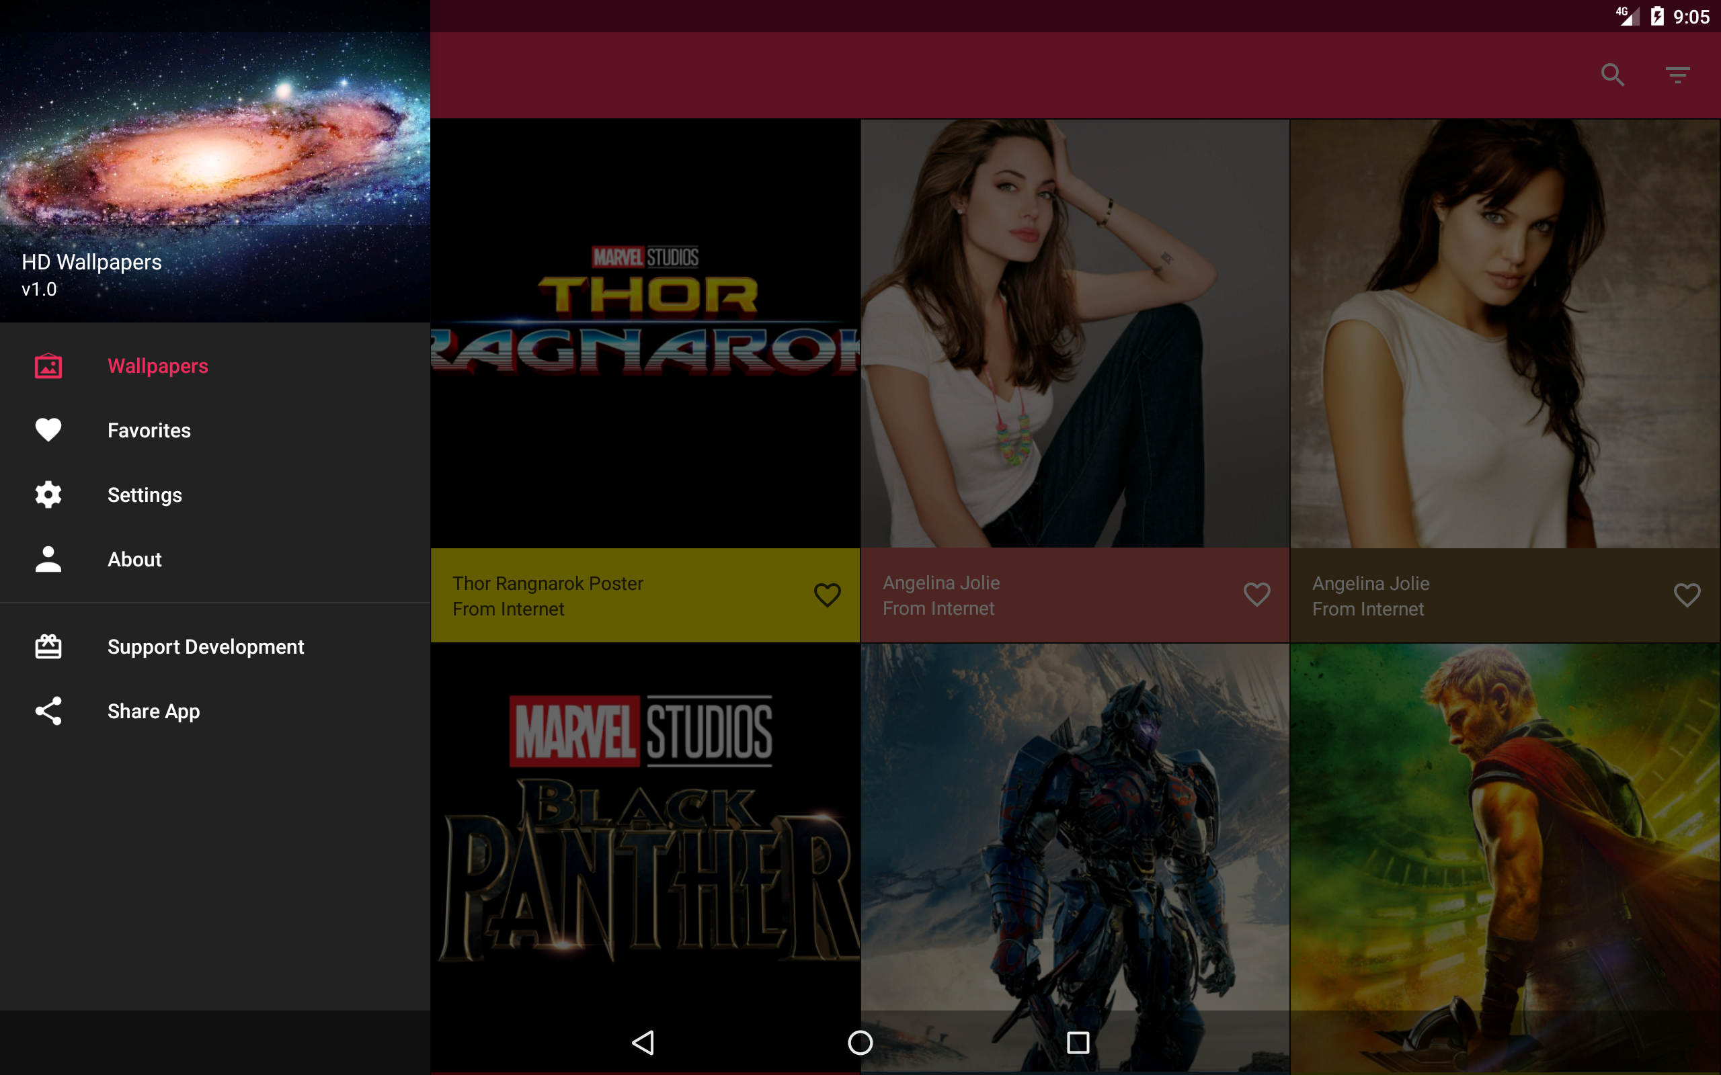1721x1075 pixels.
Task: Check the 4G signal indicator in the status bar
Action: pos(1627,15)
